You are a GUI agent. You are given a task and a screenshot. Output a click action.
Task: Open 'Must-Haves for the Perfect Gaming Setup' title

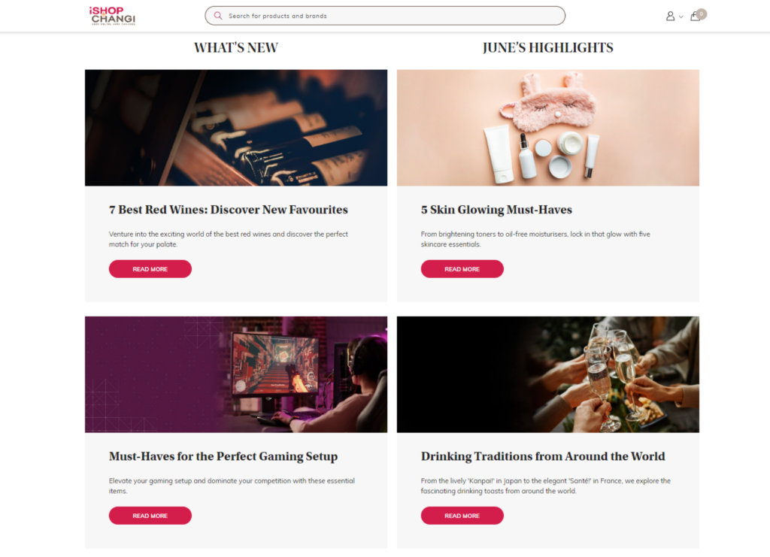click(x=223, y=456)
